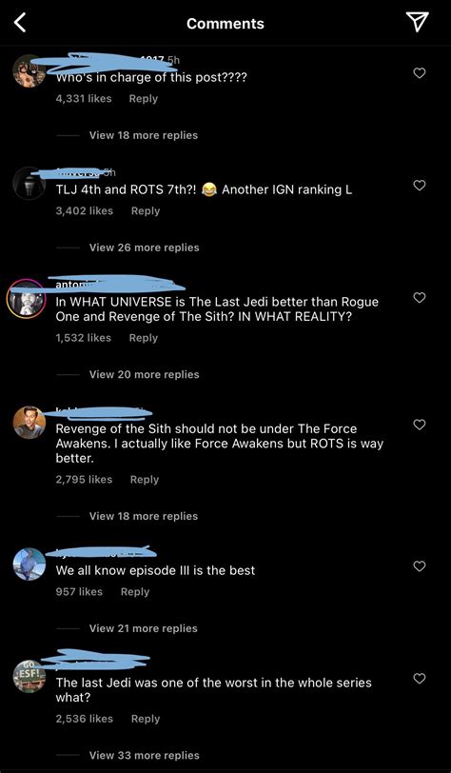Image resolution: width=451 pixels, height=773 pixels.
Task: Expand "View 26 more replies"
Action: click(144, 248)
